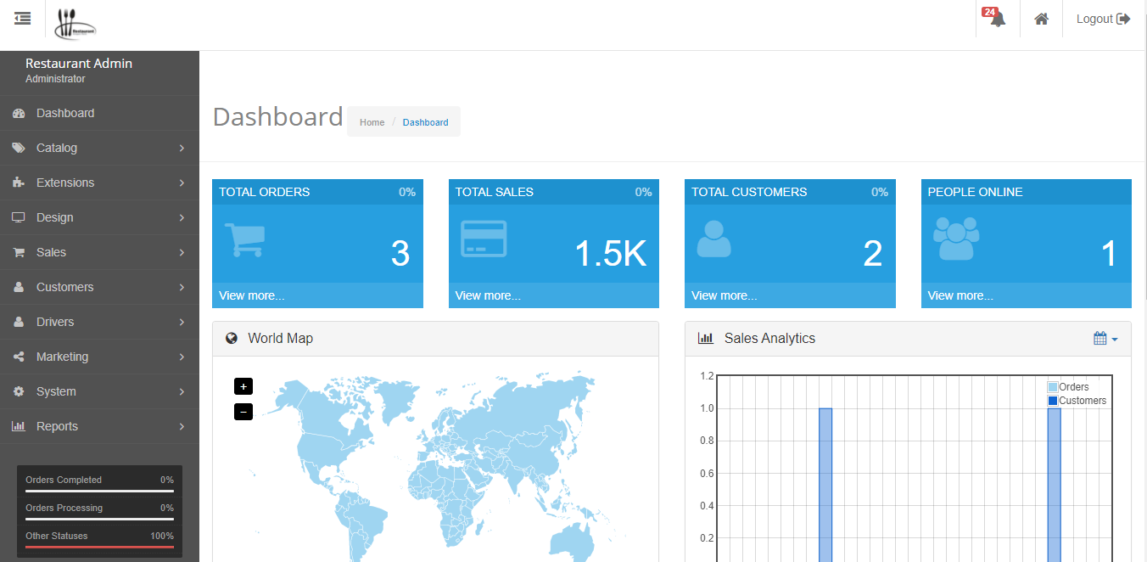
Task: Expand Catalog submenu chevron
Action: click(182, 148)
